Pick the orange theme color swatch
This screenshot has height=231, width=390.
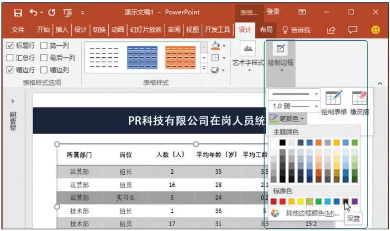(319, 142)
